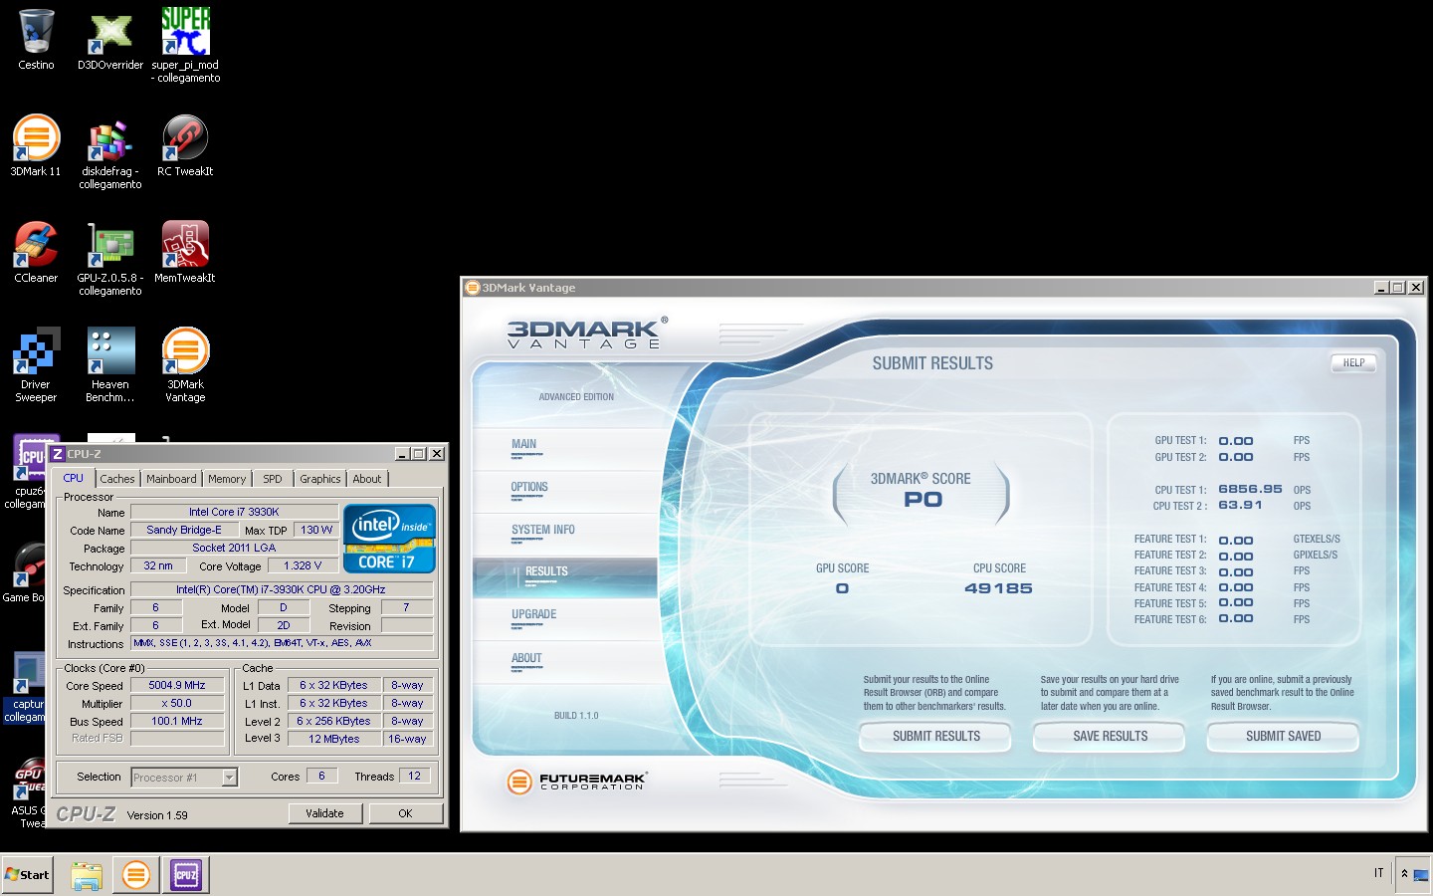
Task: Click the 3DMark Vantage taskbar icon
Action: coord(135,875)
